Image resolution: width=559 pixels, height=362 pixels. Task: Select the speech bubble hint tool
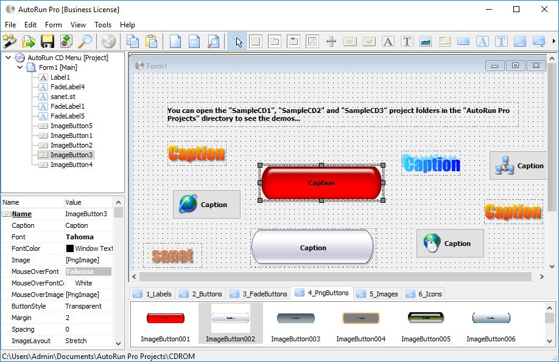[539, 41]
